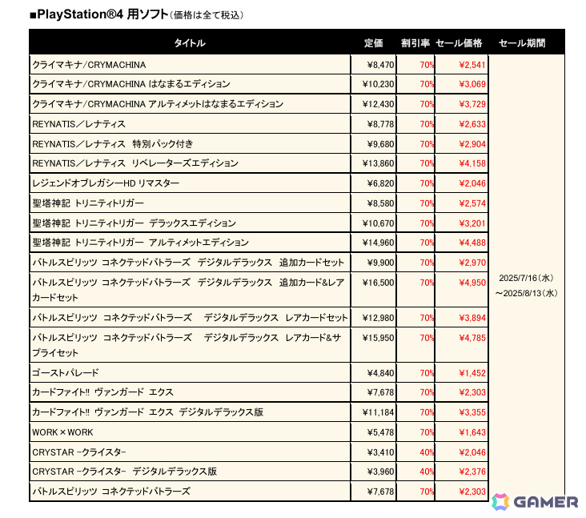The height and width of the screenshot is (518, 586).
Task: Select CRYSTAR -クライスター- デジタルデラックス版 title
Action: point(124,472)
